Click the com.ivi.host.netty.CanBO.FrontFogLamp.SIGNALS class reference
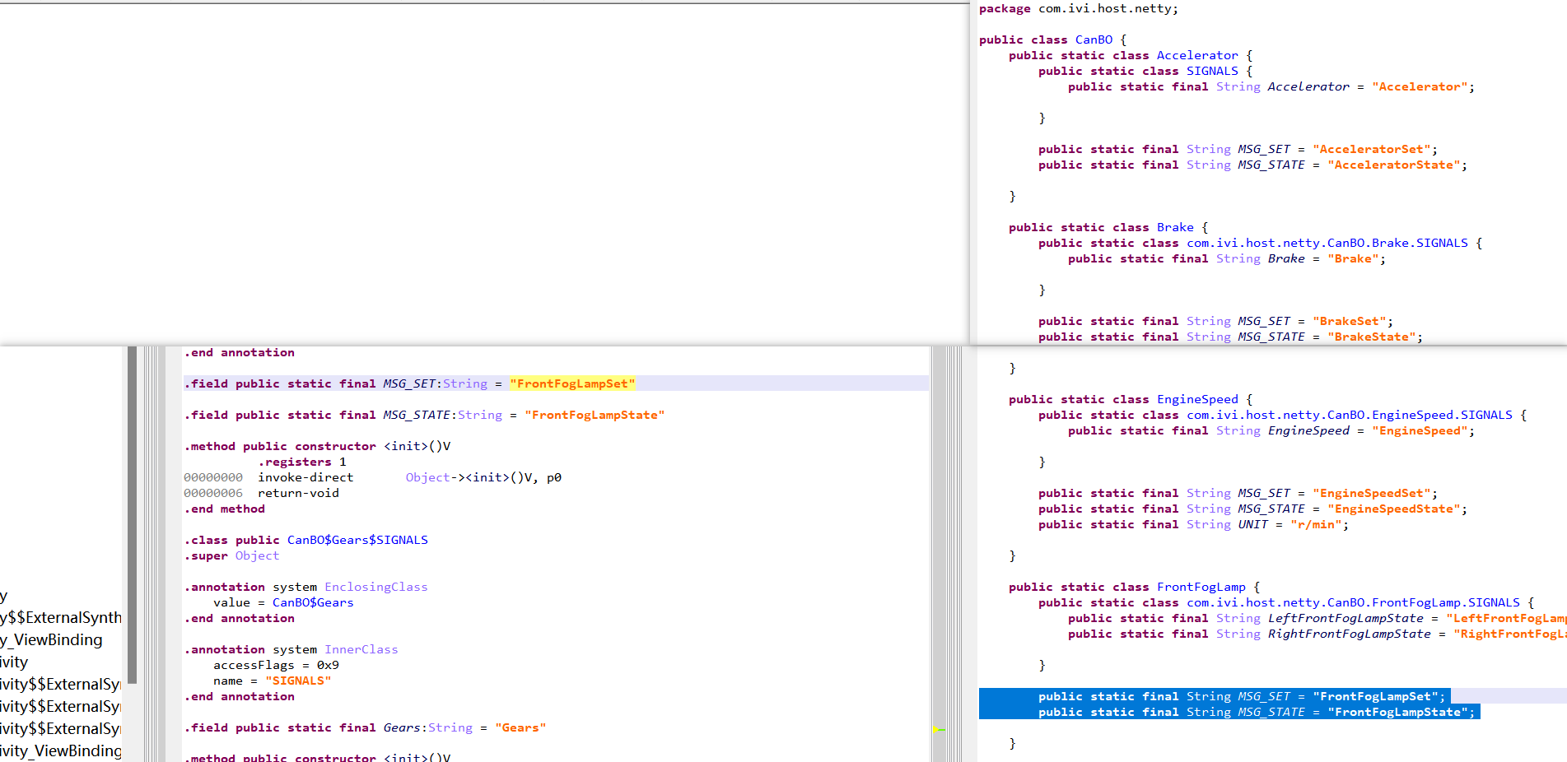Screen dimensions: 1567x762 tap(1353, 602)
